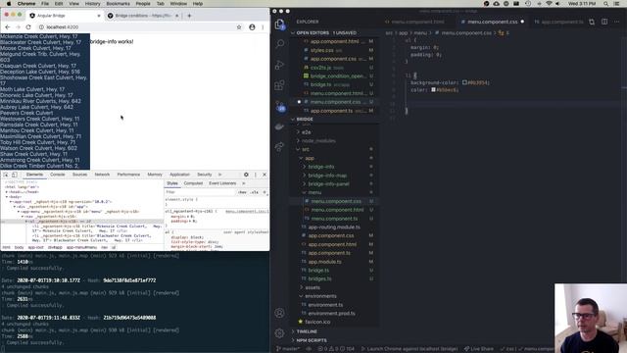
Task: Open the Event Listeners tab
Action: point(222,183)
